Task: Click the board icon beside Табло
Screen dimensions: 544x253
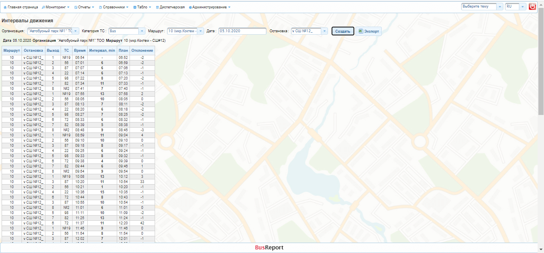Action: click(135, 7)
